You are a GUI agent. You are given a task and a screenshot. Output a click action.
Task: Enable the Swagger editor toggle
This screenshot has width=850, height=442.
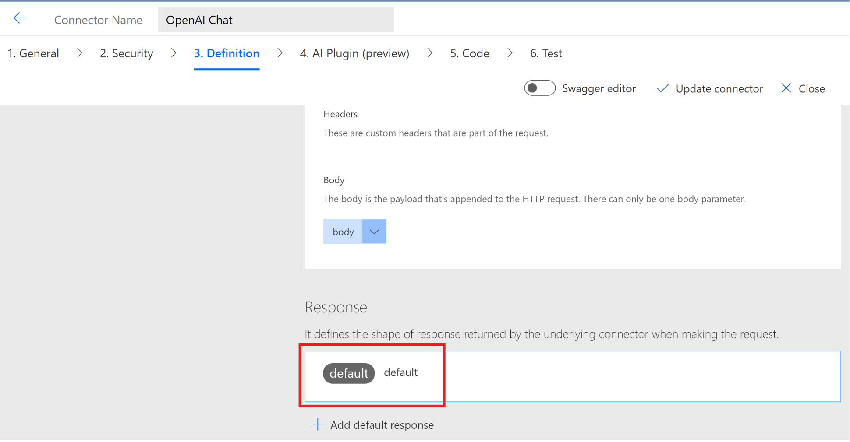[x=540, y=88]
